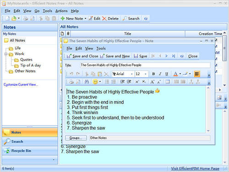The width and height of the screenshot is (229, 172).
Task: Open the main window Go menu
Action: point(37,11)
